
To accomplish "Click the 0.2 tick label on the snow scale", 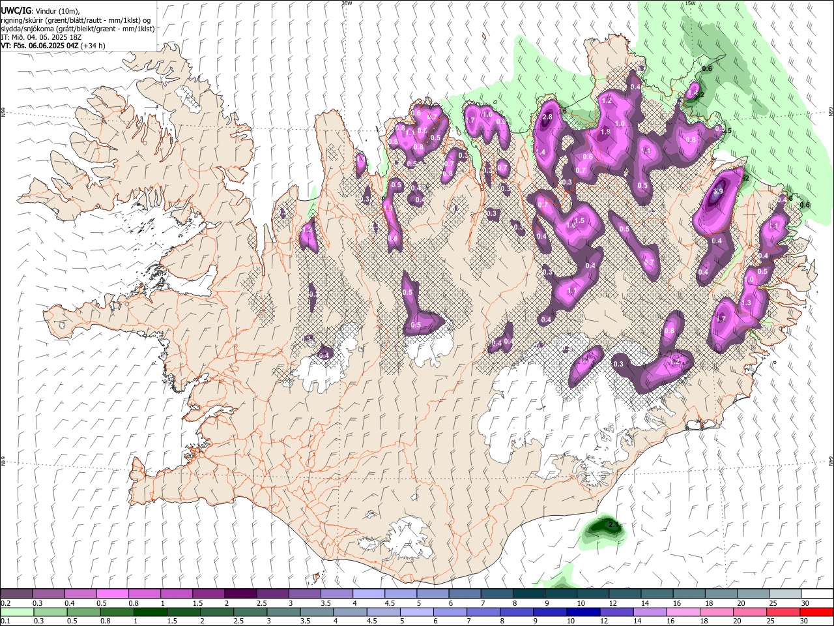I will [5, 603].
